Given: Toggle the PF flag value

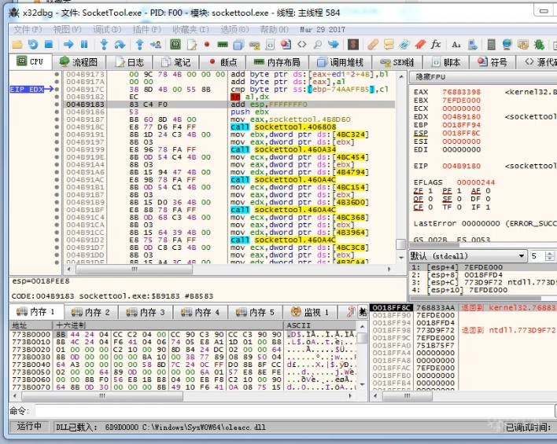Looking at the screenshot, I should click(x=457, y=191).
